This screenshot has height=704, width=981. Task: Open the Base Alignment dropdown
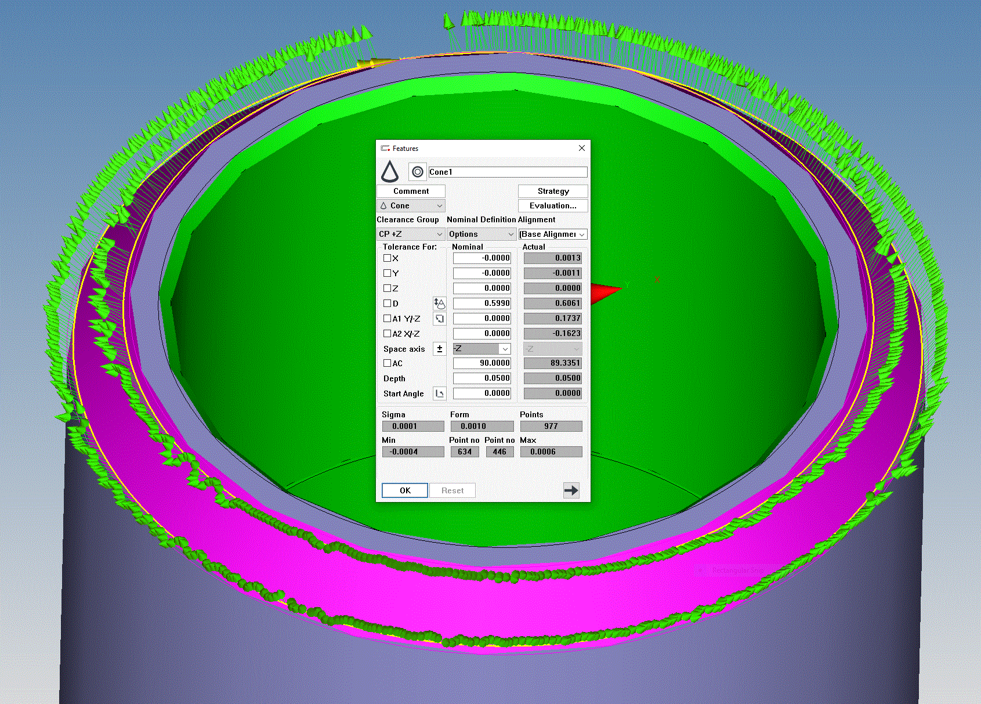552,234
